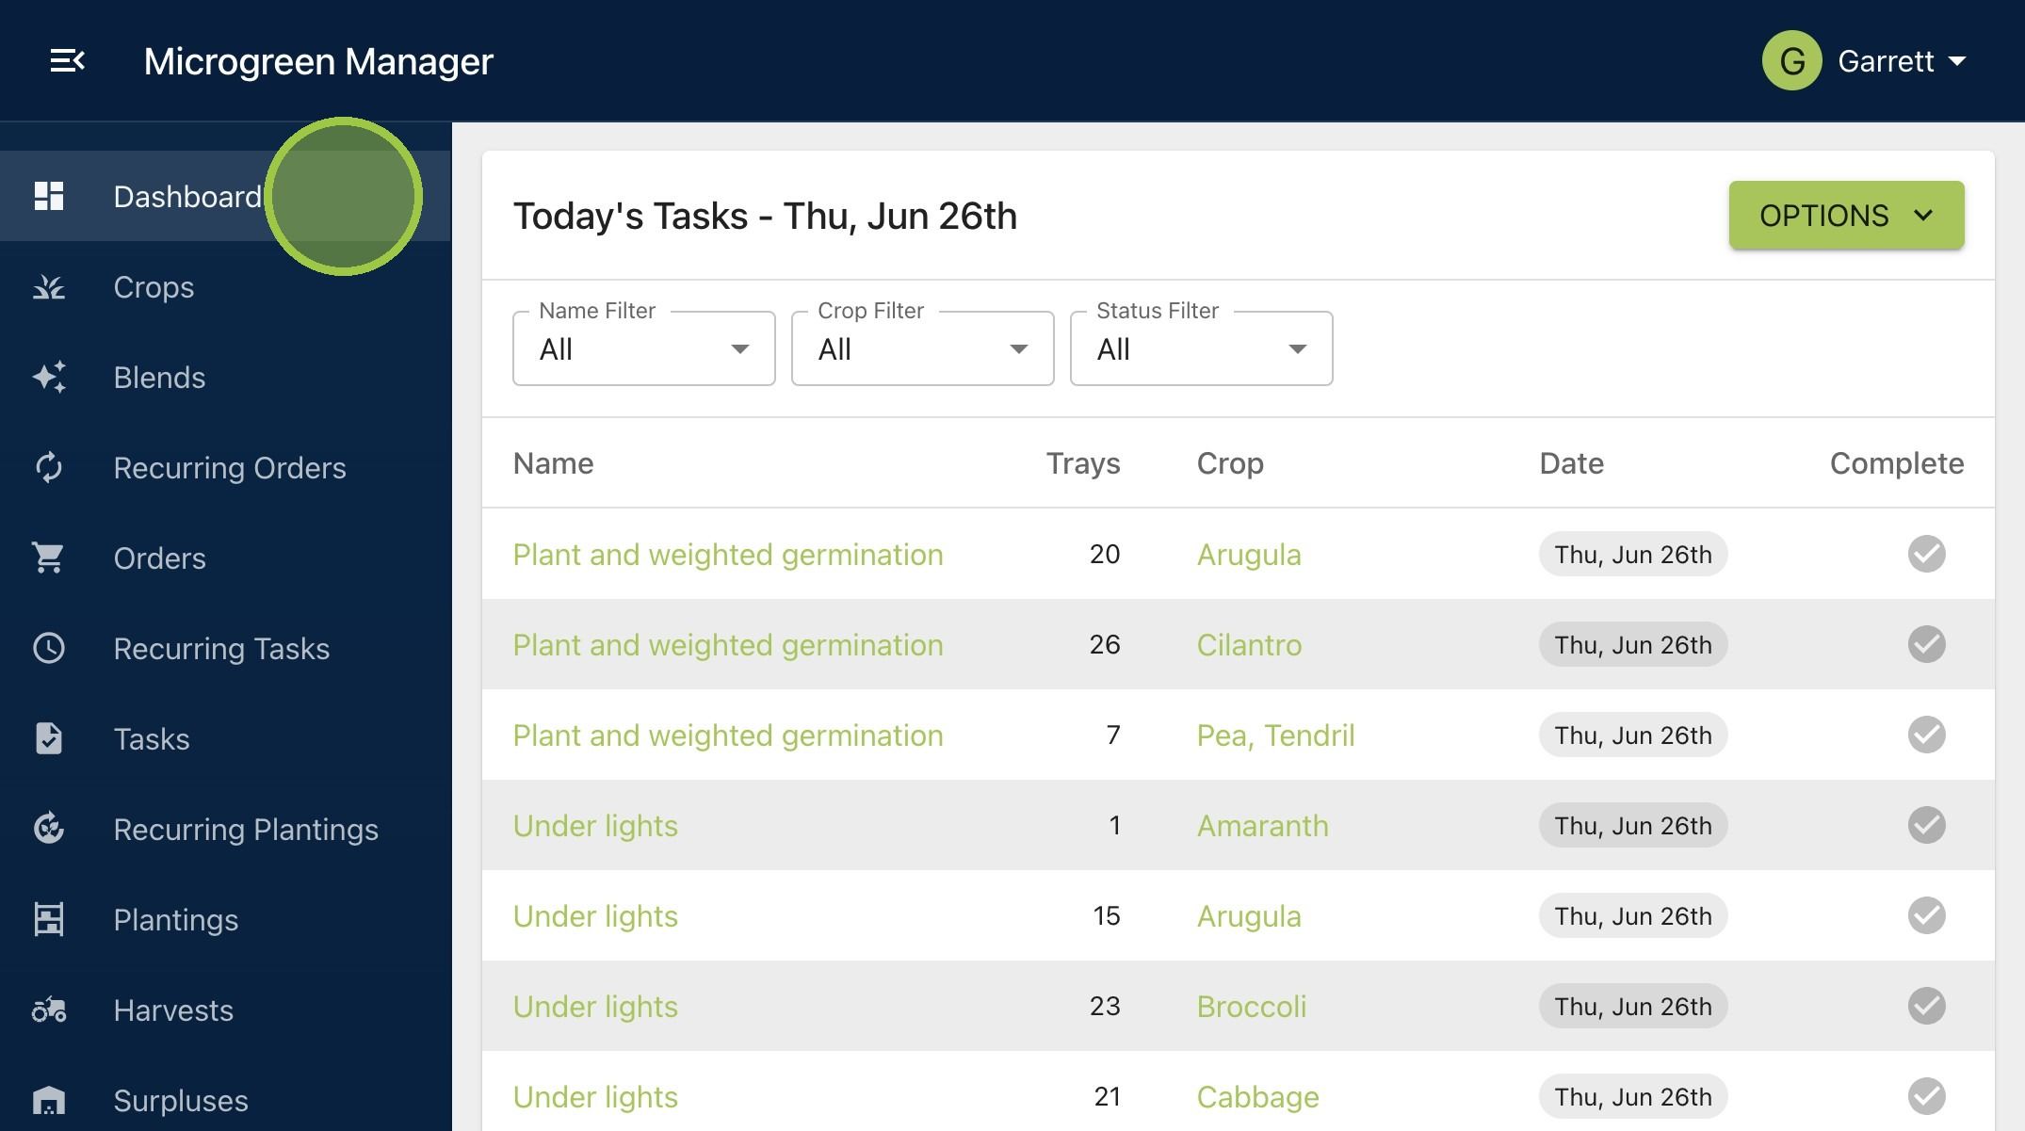Navigate to Recurring Orders
The image size is (2025, 1131).
(x=225, y=467)
